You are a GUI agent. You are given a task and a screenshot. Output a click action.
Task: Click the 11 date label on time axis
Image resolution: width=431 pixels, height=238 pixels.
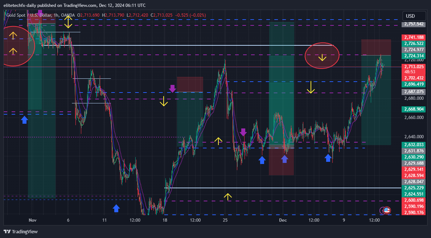coord(104,220)
